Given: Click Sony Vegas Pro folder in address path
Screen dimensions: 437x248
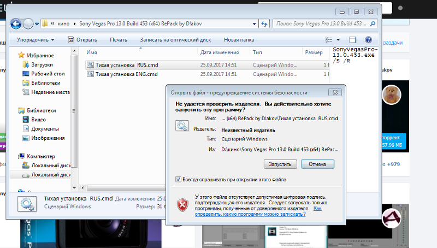Looking at the screenshot, I should click(x=140, y=24).
